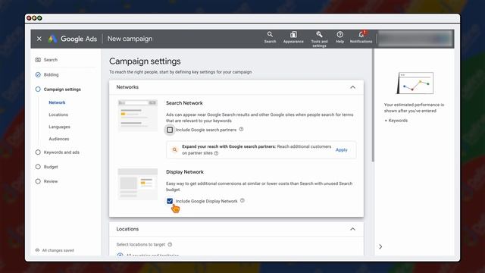
Task: Collapse the performance side panel arrow
Action: [x=380, y=246]
